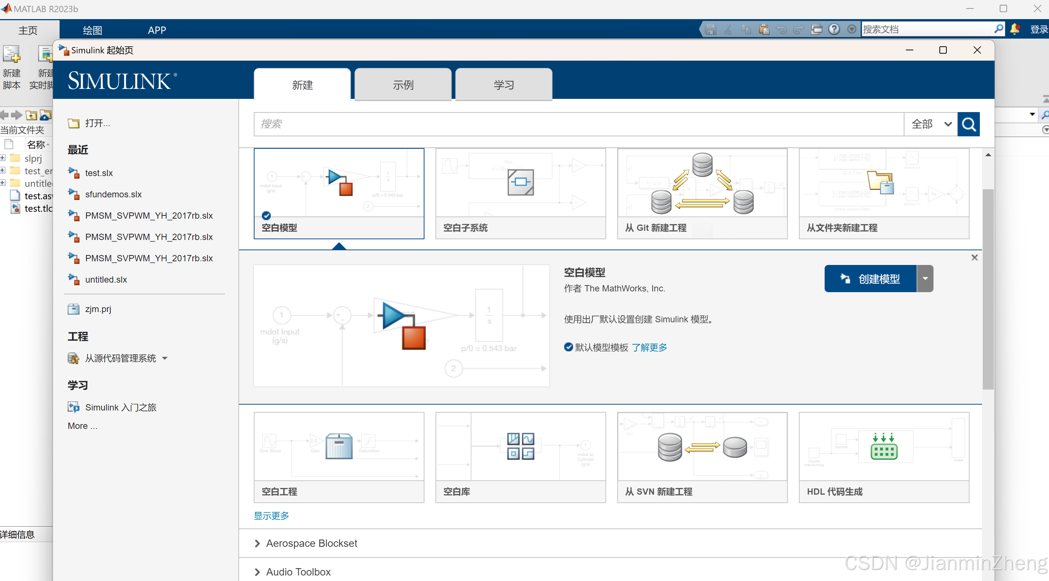The width and height of the screenshot is (1049, 581).
Task: Open the 显示更多 link
Action: tap(271, 516)
